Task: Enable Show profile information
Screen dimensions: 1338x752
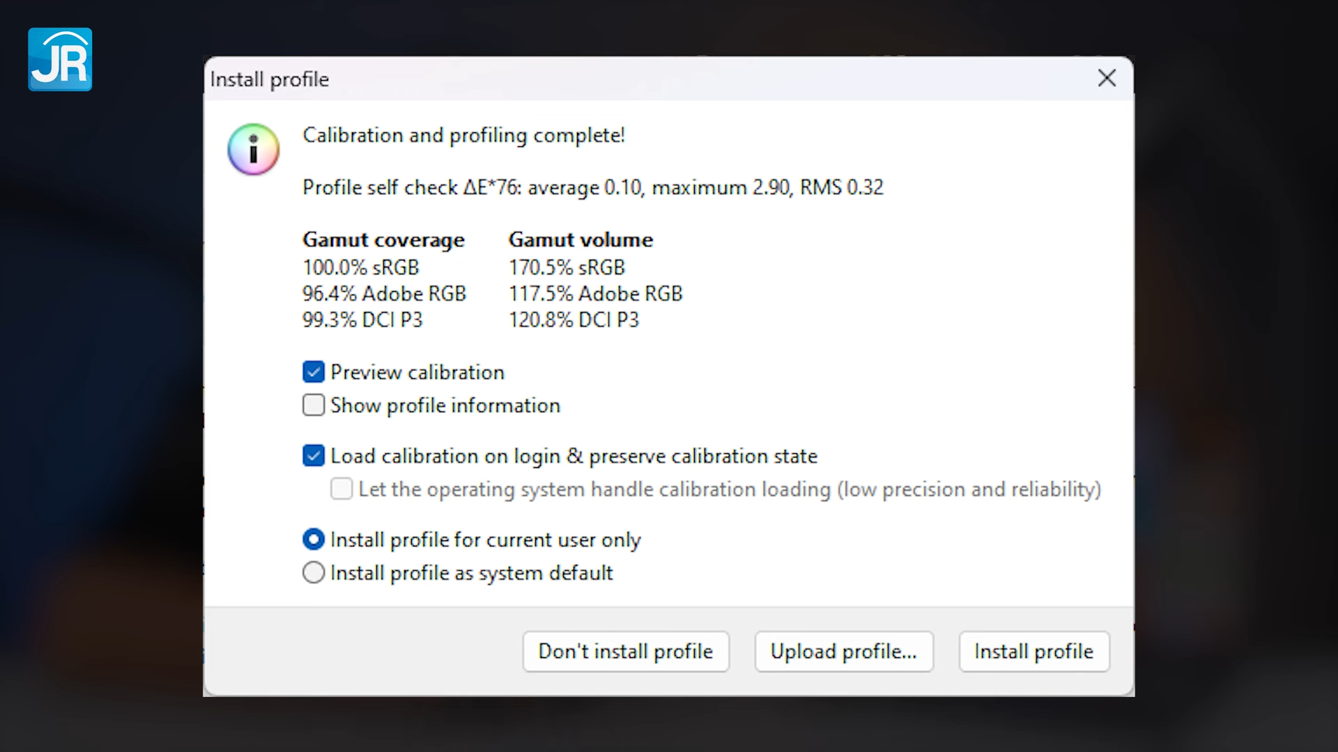Action: click(314, 405)
